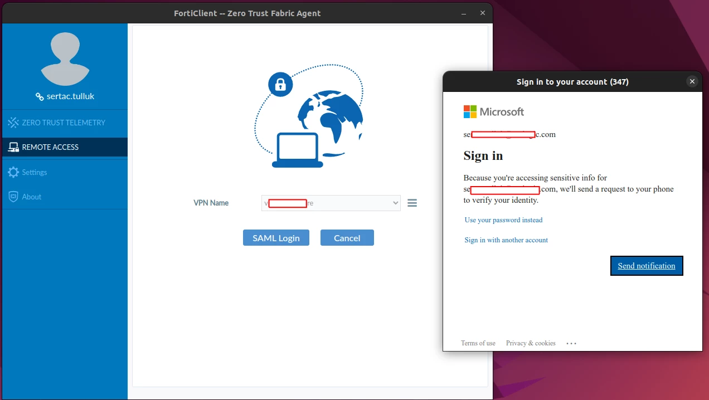Click the Sign in to your account title text

pyautogui.click(x=572, y=82)
